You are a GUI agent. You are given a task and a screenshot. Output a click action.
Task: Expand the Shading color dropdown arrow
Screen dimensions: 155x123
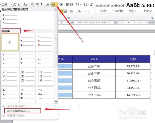pos(82,11)
